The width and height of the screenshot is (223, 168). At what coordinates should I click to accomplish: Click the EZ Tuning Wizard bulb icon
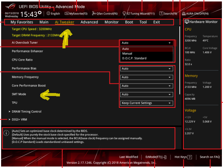[x=124, y=13]
